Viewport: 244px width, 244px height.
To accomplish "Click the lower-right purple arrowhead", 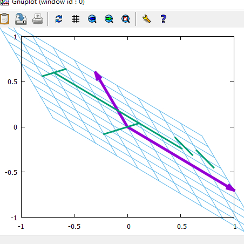I will coord(231,188).
